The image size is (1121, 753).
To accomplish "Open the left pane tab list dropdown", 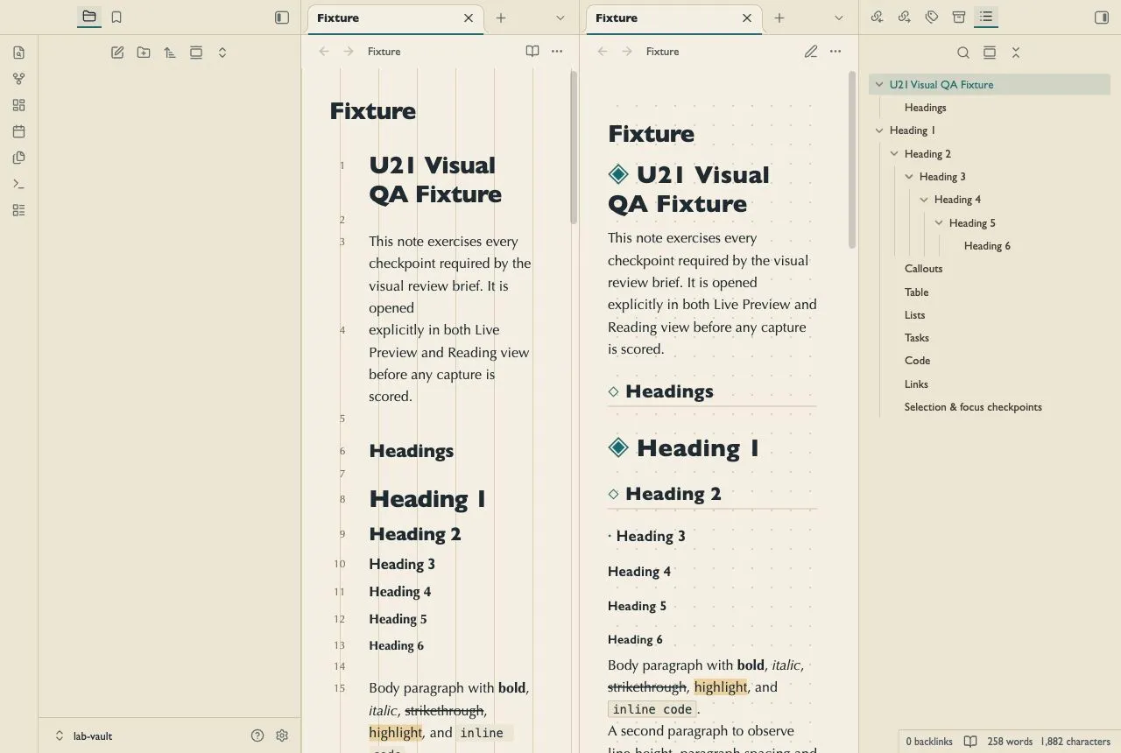I will pyautogui.click(x=560, y=18).
